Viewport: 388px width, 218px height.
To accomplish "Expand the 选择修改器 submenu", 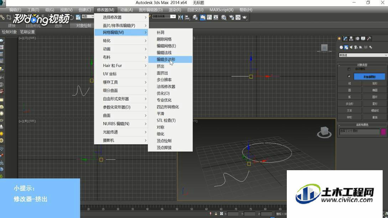I will 121,17.
